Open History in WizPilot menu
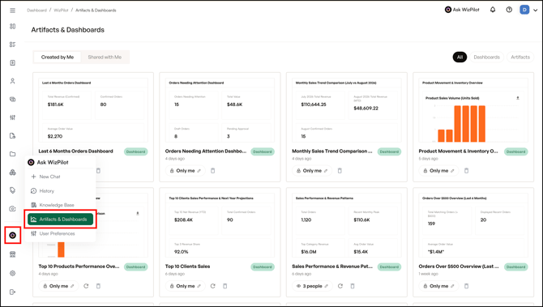The height and width of the screenshot is (307, 543). (60, 190)
